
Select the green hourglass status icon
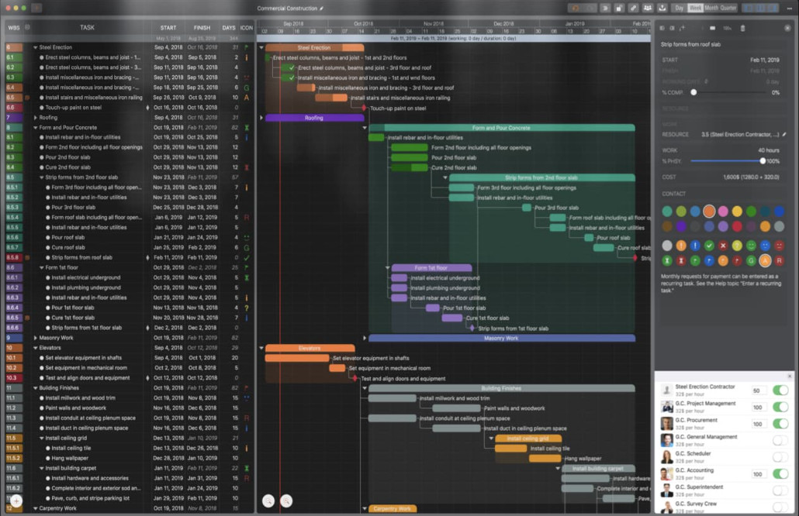click(667, 260)
